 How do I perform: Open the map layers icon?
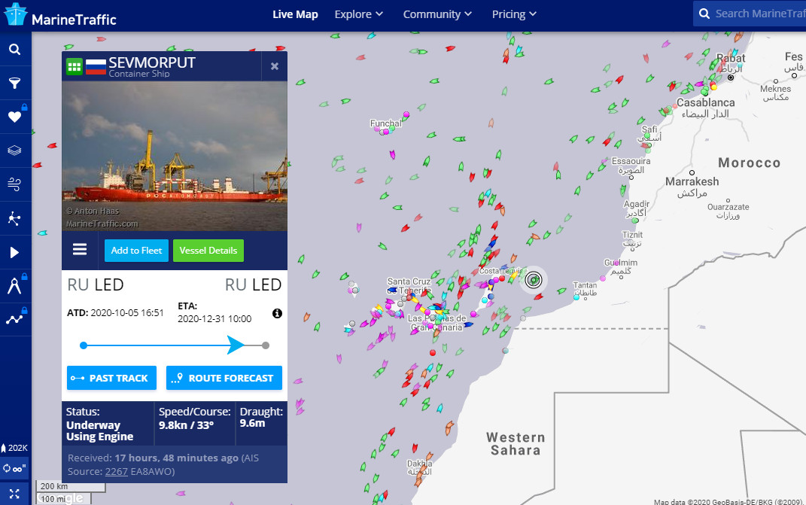[x=15, y=151]
